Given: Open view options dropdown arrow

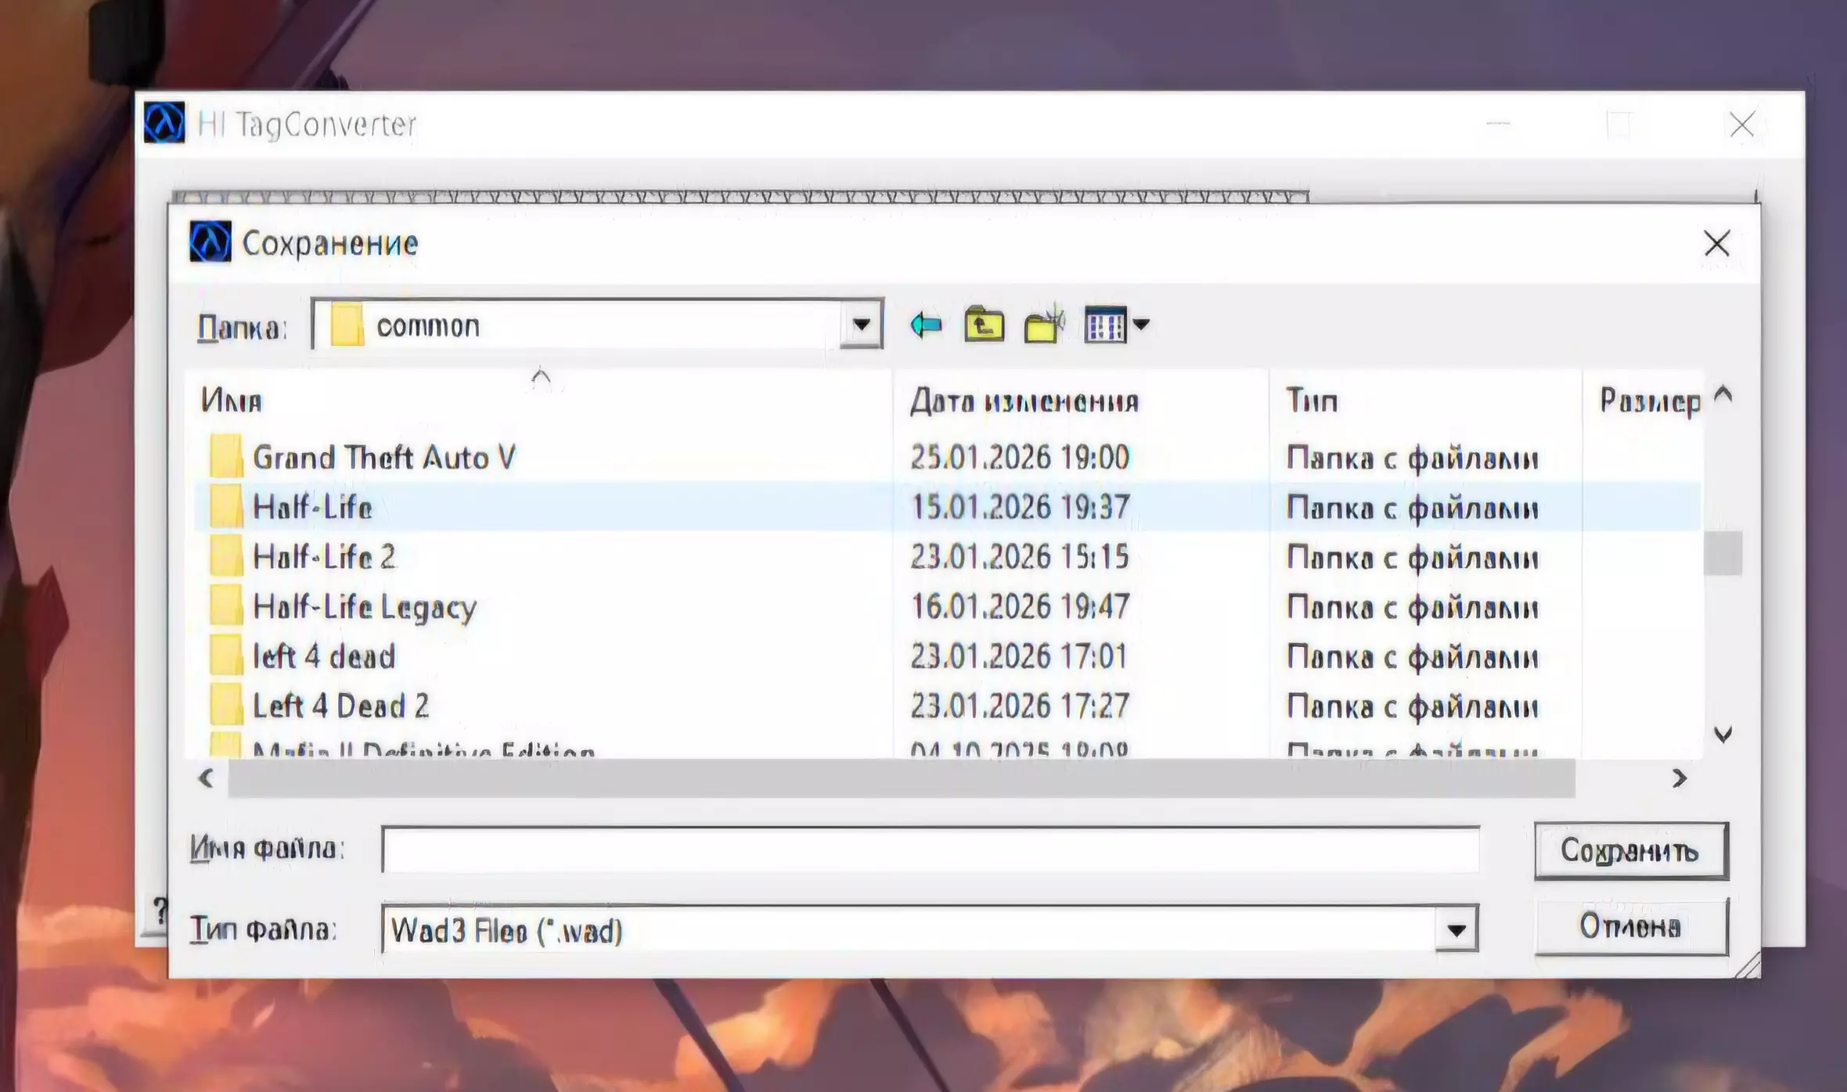Looking at the screenshot, I should (1141, 324).
